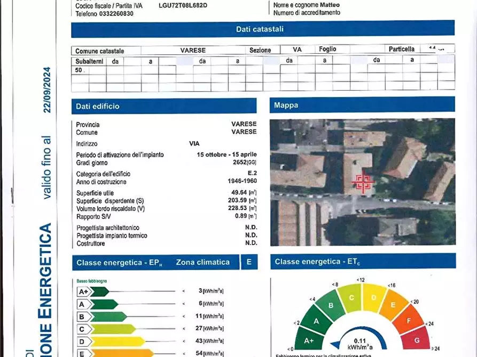
Task: Select the orange E segment on gauge
Action: [398, 305]
